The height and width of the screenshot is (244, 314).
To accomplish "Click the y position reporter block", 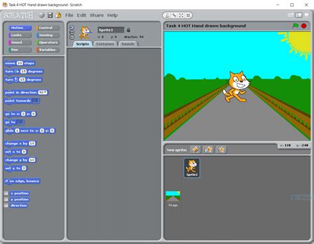I will pos(20,199).
